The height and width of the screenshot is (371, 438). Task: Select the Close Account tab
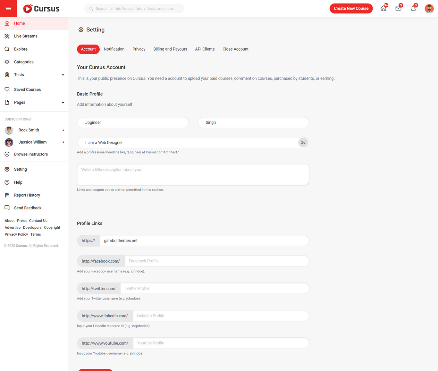pos(235,49)
